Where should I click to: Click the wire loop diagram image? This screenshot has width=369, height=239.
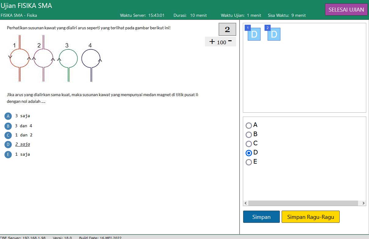(55, 58)
